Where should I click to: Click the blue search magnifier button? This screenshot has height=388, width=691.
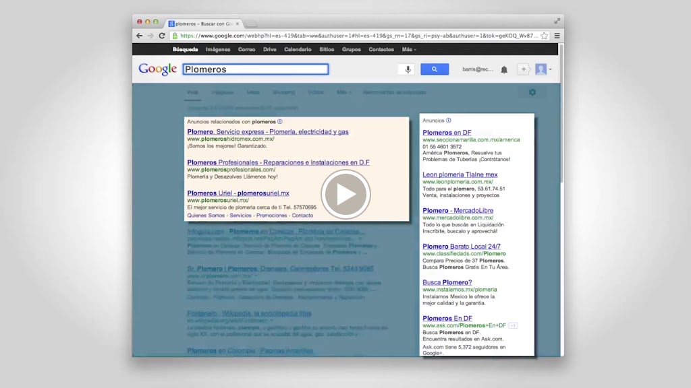point(435,69)
